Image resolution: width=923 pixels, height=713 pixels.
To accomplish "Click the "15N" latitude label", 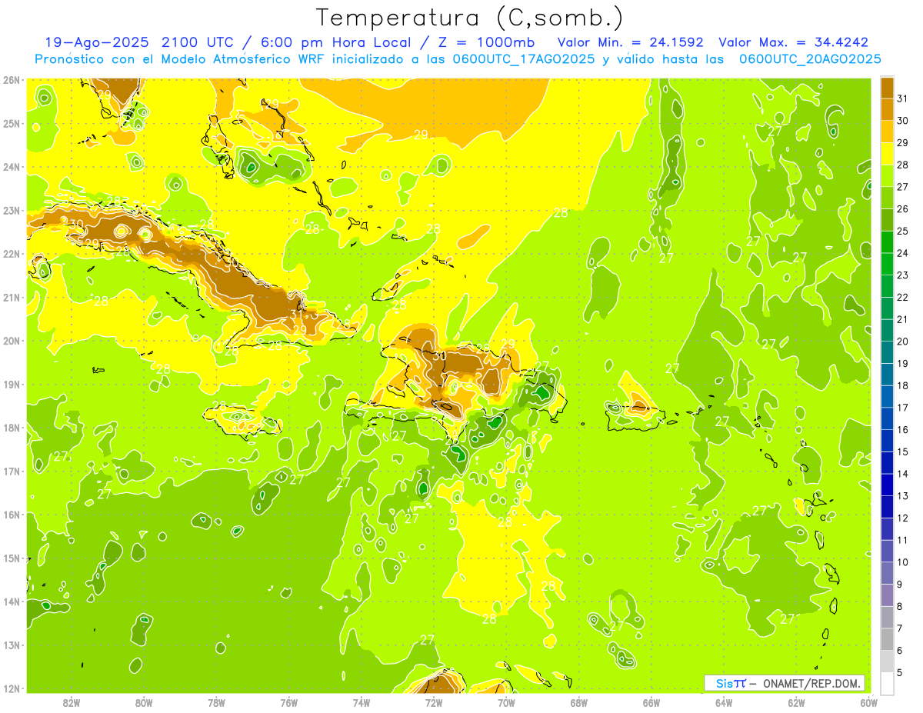I will coord(12,558).
